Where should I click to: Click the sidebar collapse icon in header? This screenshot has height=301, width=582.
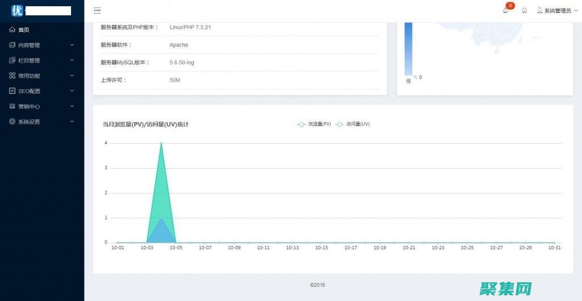(97, 10)
